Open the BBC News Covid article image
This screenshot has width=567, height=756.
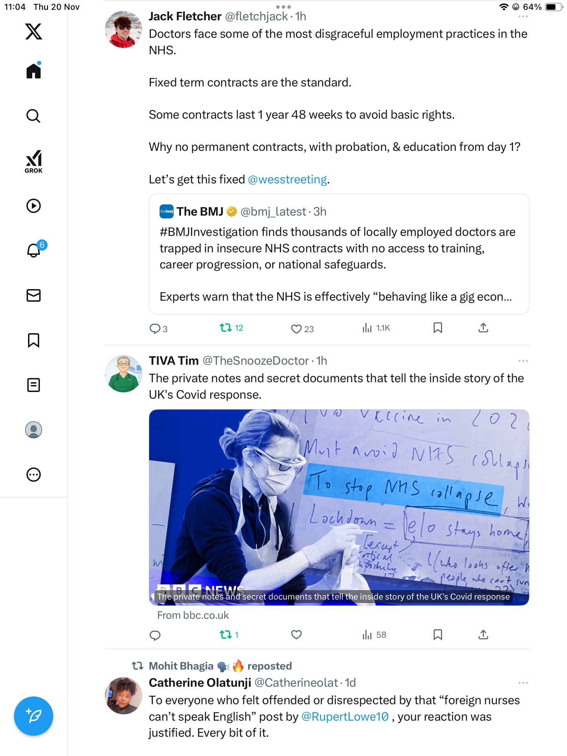point(339,507)
